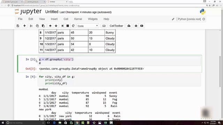Click the pencil edit indicator icon
The image size is (223, 125).
pos(173,19)
